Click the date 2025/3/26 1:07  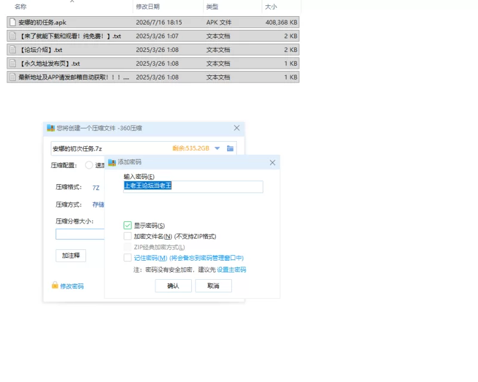click(157, 36)
